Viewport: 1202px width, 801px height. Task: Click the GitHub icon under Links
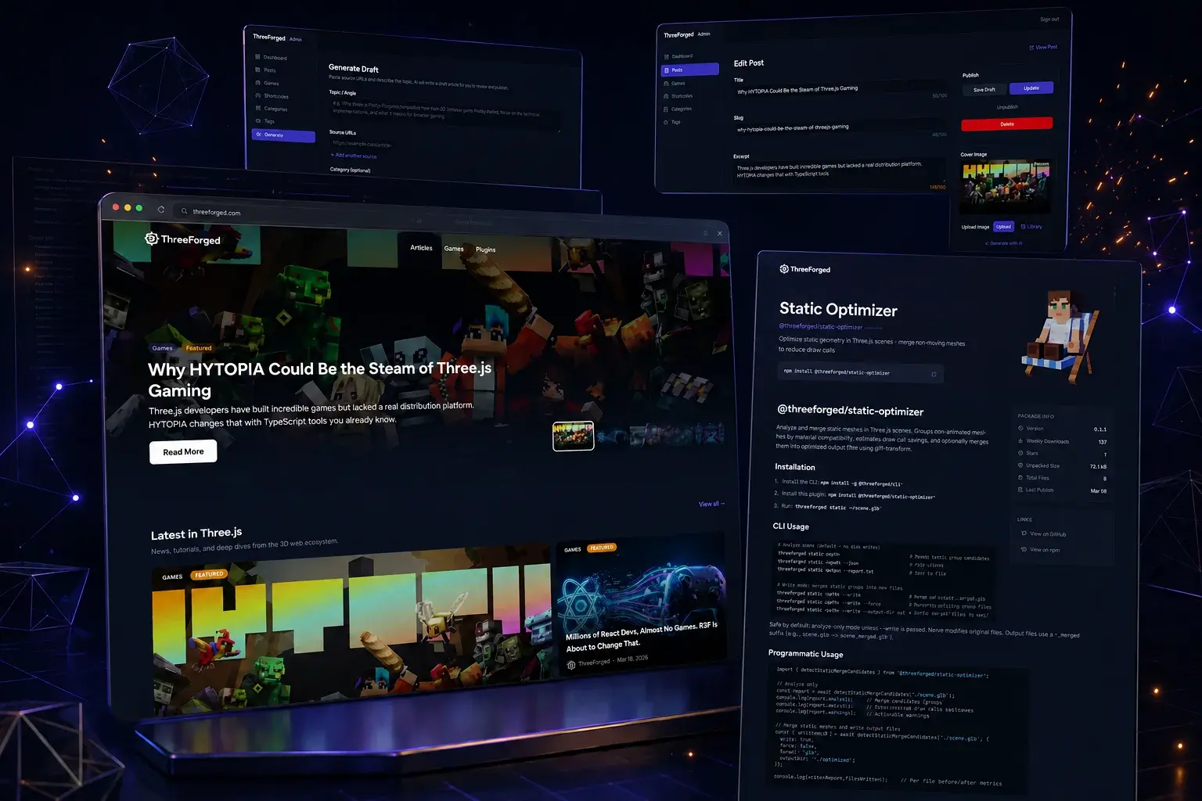(x=1024, y=533)
